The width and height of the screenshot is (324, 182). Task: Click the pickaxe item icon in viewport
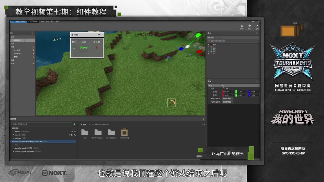tap(171, 103)
